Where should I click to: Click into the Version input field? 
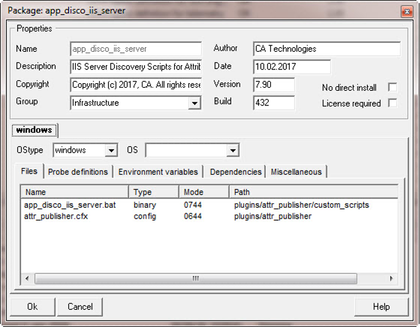[273, 85]
